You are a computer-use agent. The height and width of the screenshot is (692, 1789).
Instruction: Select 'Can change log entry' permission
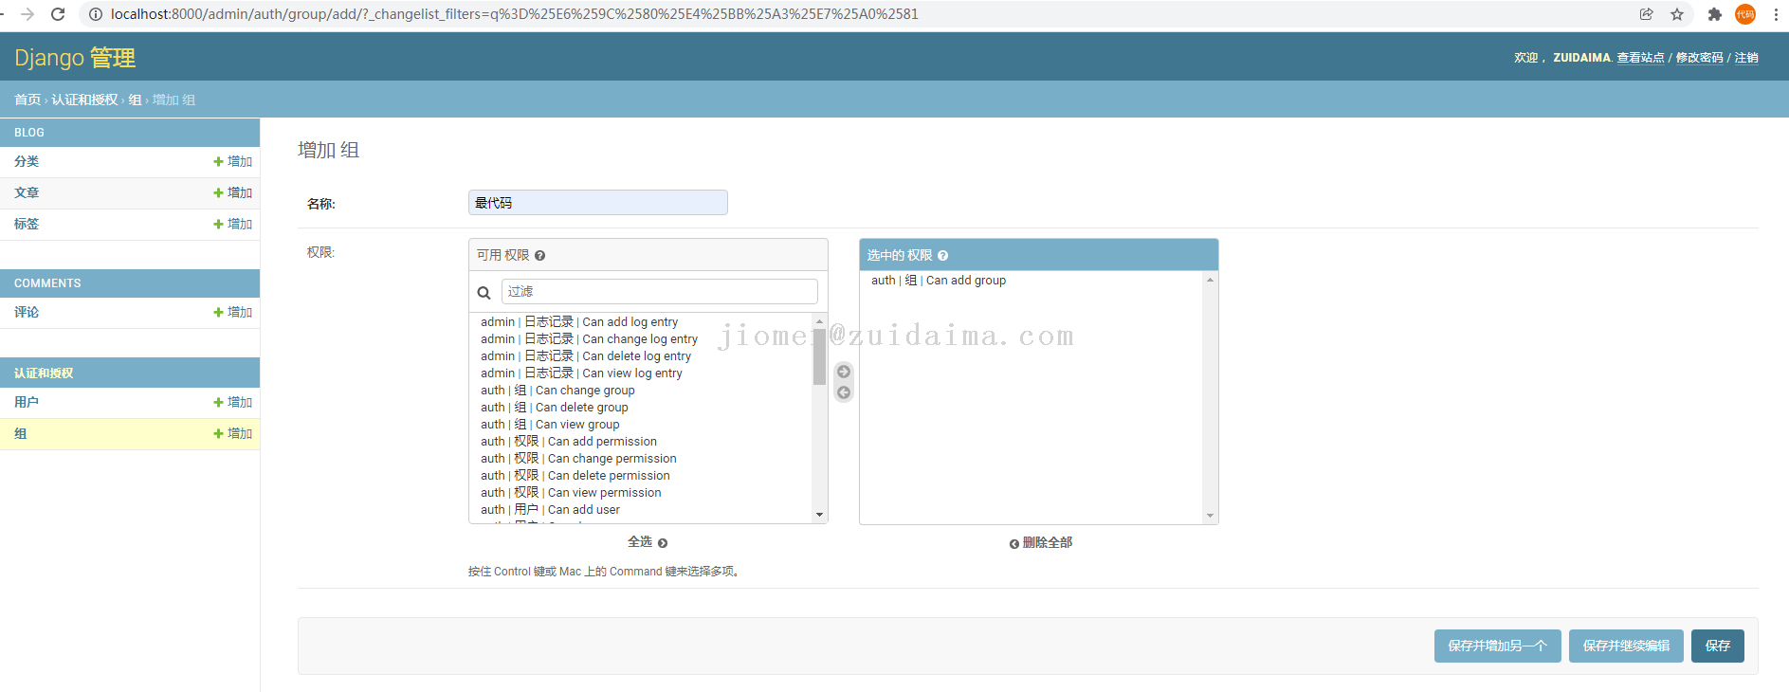(589, 339)
